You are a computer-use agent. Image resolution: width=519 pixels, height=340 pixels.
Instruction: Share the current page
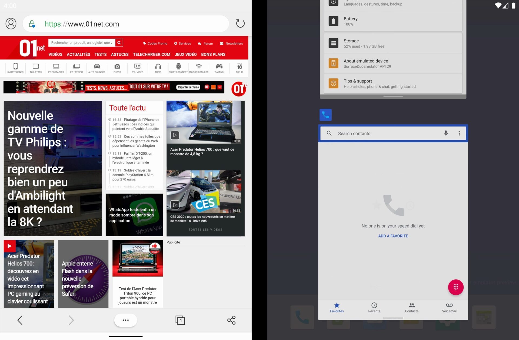tap(231, 320)
